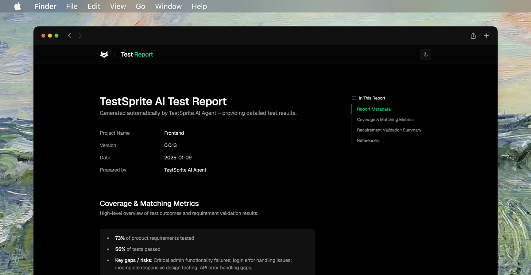Click the Test Report header title
531x275 pixels.
click(x=137, y=54)
